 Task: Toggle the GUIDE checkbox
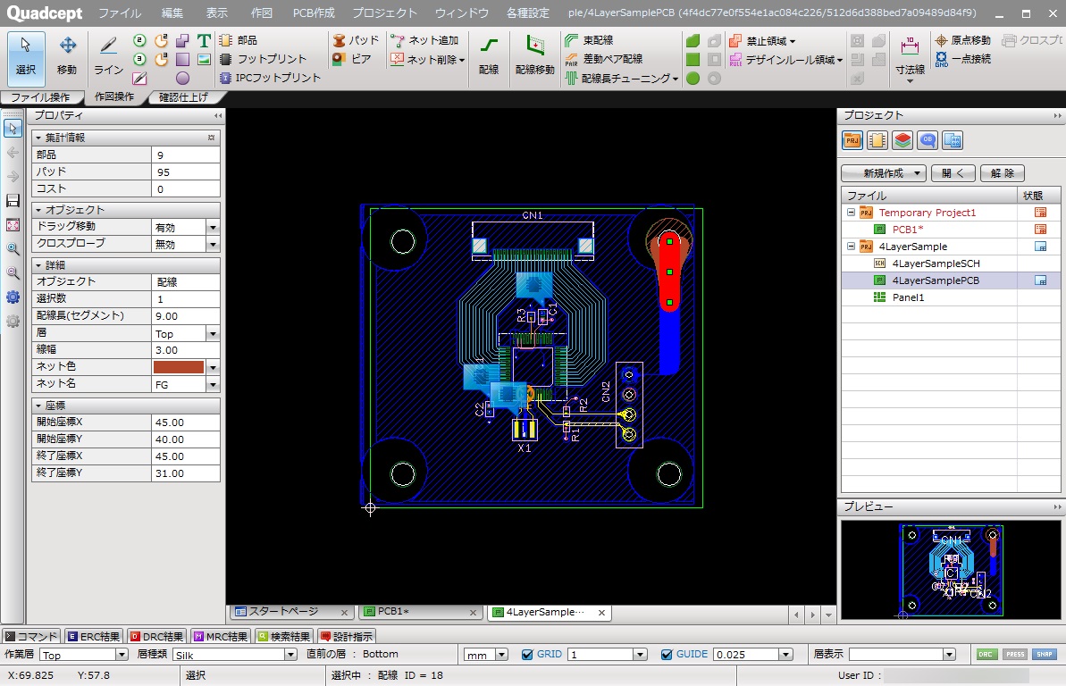[667, 655]
